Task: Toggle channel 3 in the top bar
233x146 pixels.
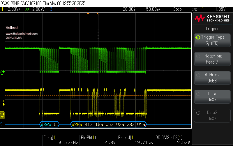Action: click(x=51, y=9)
